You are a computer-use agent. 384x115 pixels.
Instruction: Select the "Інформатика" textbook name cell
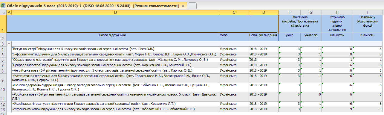click(115, 54)
